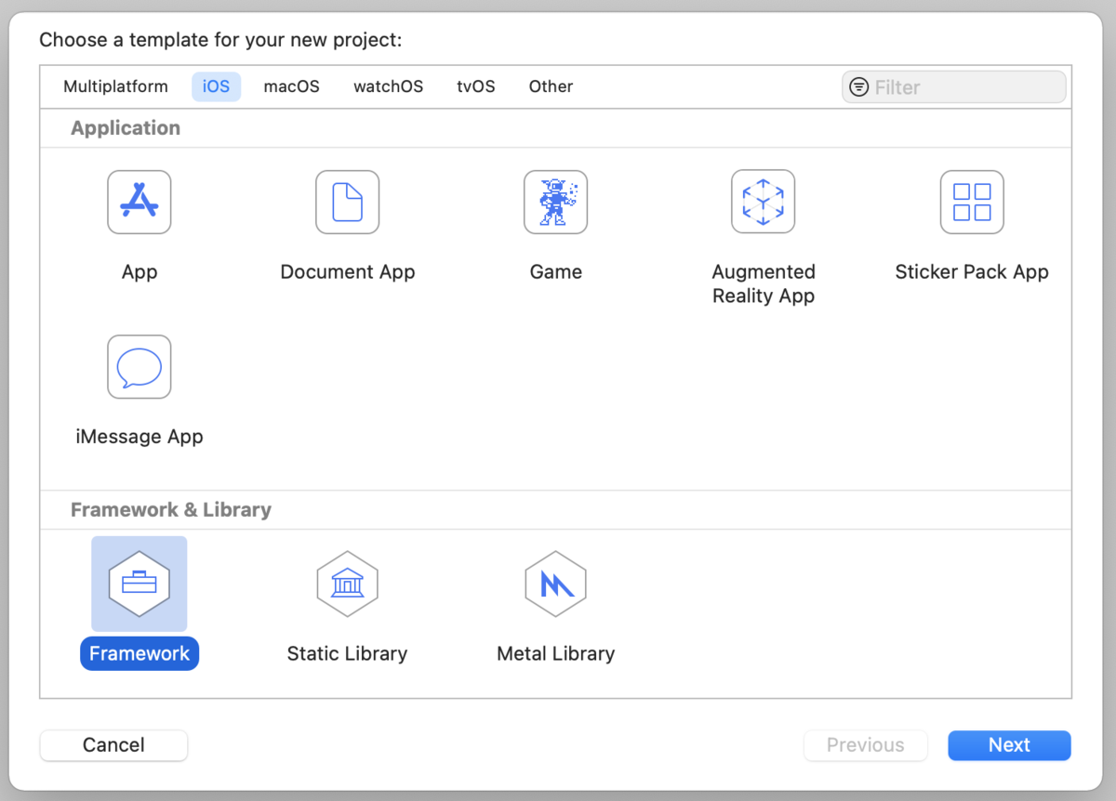Click the "Game" template label

(556, 272)
